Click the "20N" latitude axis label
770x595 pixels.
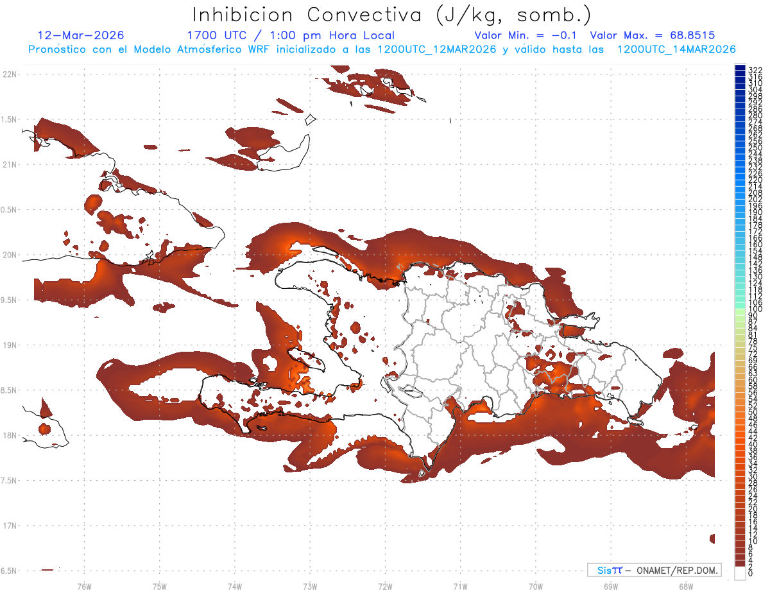(x=10, y=255)
